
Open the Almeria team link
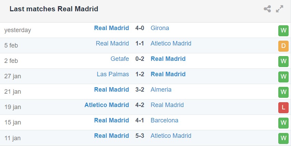(x=161, y=90)
